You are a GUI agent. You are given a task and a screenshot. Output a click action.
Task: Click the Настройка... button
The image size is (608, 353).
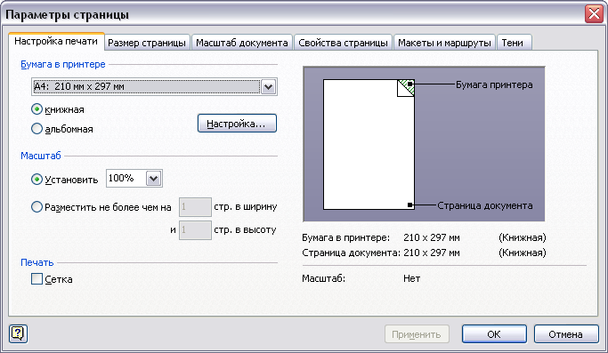point(237,124)
